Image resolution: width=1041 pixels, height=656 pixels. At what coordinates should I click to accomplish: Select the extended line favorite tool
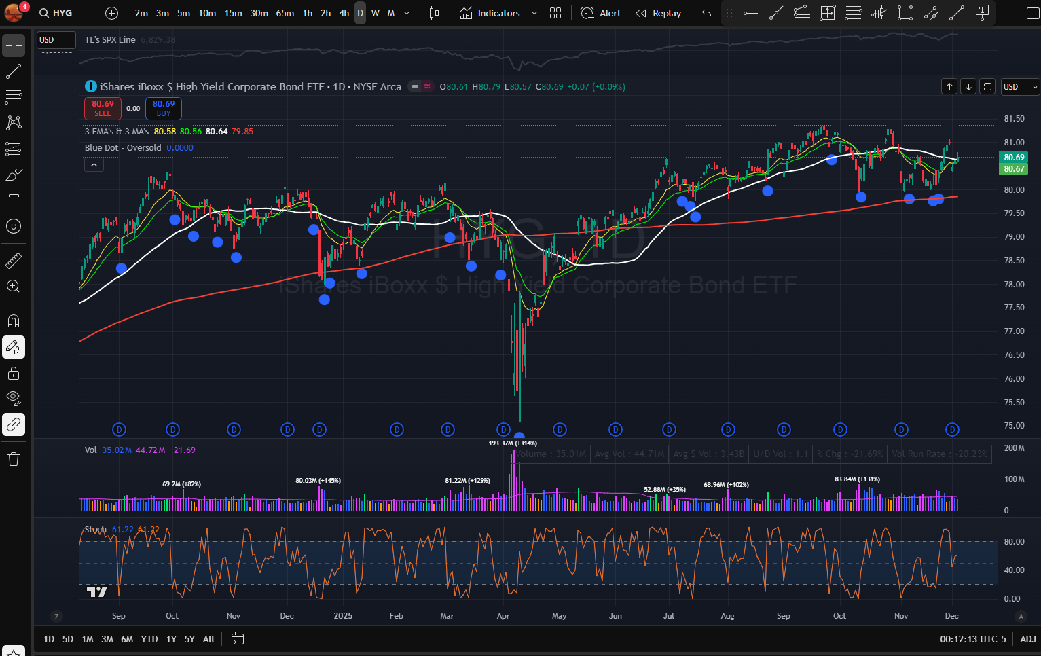[776, 13]
